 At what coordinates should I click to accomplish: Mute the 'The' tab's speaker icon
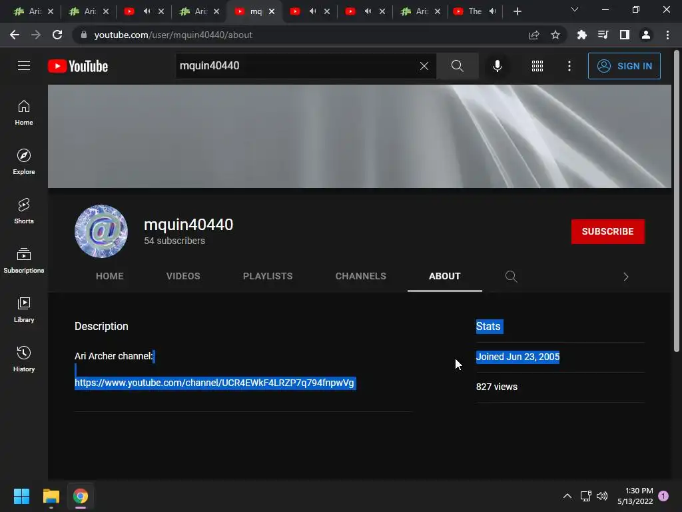click(x=492, y=11)
